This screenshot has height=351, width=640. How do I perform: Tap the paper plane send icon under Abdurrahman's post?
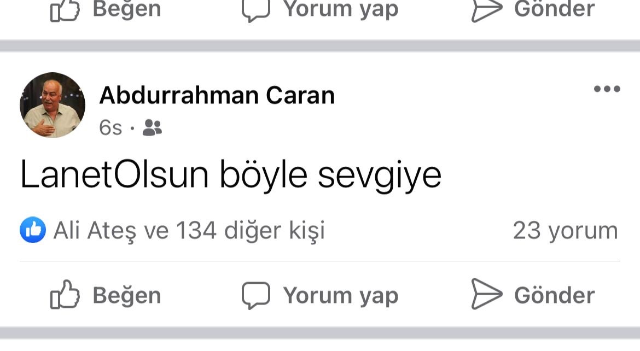click(486, 294)
